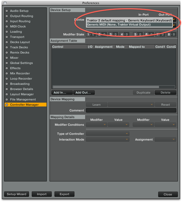Viewport: 182px width, 202px height.
Task: Open Browser Details page
Action: (x=25, y=89)
